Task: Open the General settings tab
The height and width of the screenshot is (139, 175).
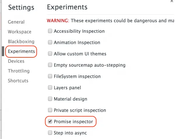Action: 16,22
